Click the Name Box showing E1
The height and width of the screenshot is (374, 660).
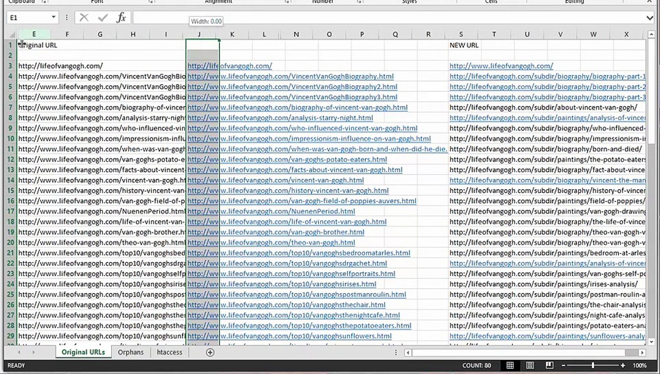coord(28,18)
